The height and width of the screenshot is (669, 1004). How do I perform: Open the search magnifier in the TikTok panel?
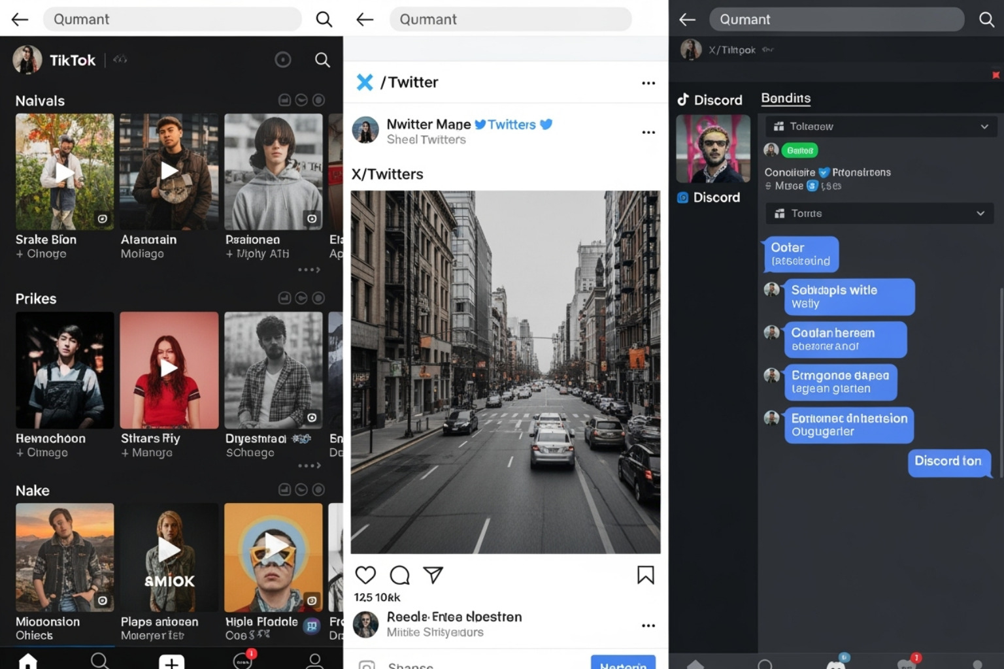[322, 59]
